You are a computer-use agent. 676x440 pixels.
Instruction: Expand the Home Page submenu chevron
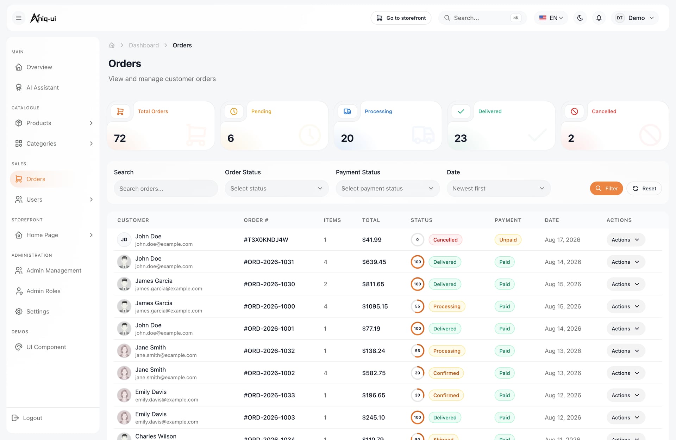point(91,235)
